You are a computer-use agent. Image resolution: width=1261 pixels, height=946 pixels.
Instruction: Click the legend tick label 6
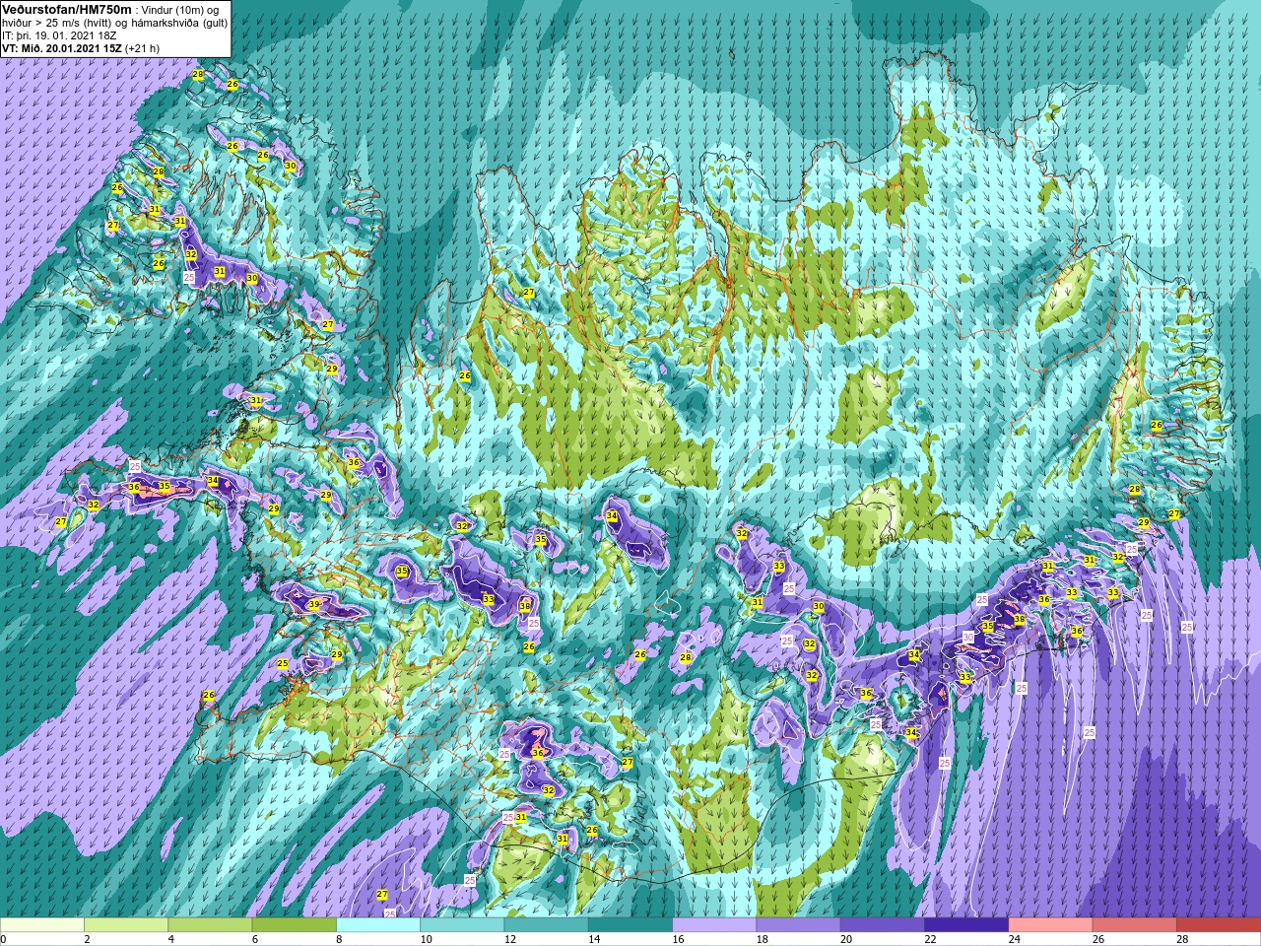tap(255, 939)
